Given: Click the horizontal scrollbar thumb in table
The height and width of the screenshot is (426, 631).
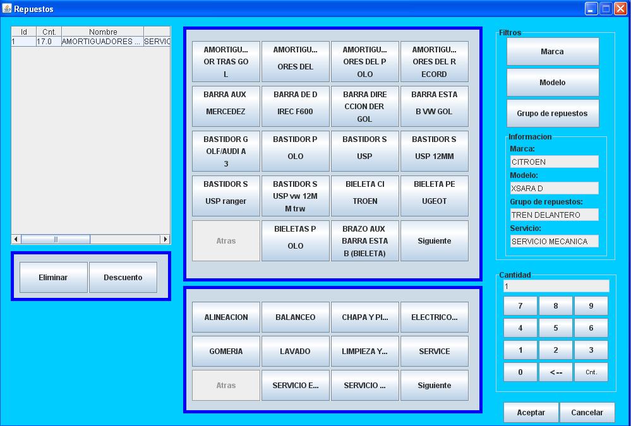Looking at the screenshot, I should click(56, 239).
